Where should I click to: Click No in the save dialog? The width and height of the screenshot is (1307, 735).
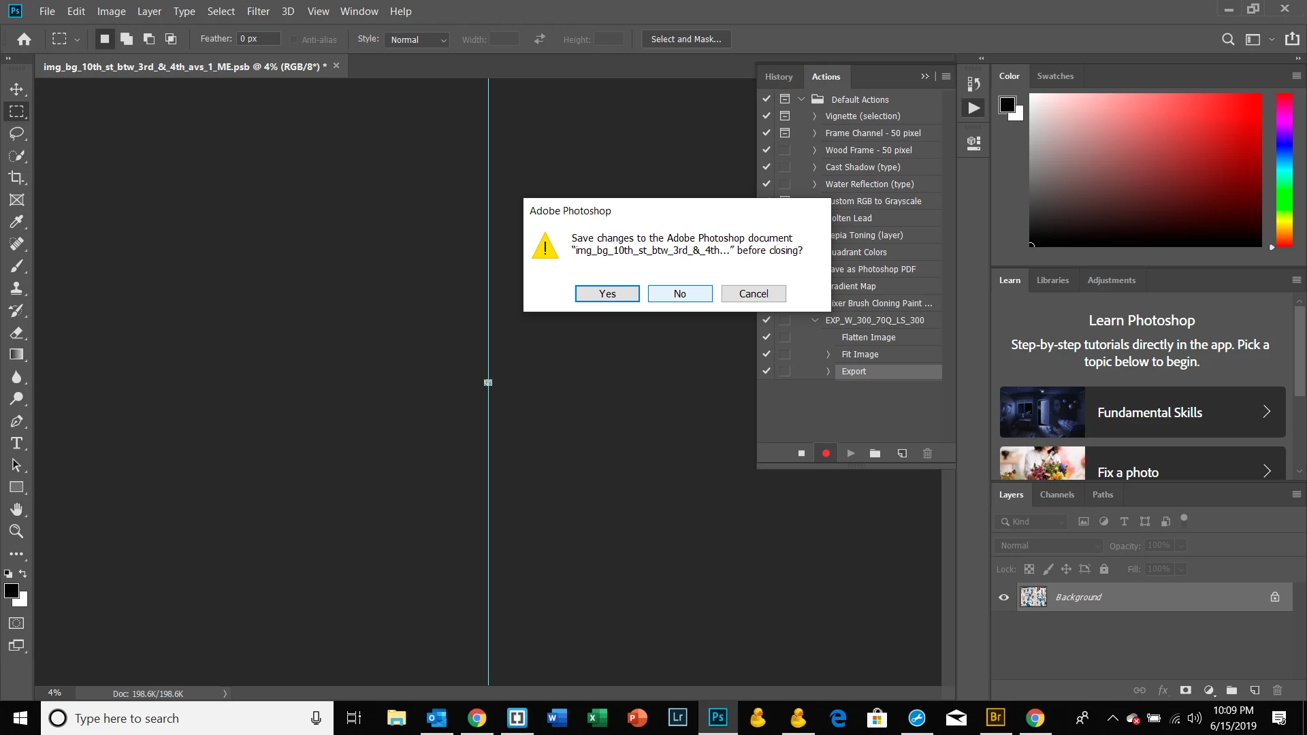tap(679, 293)
